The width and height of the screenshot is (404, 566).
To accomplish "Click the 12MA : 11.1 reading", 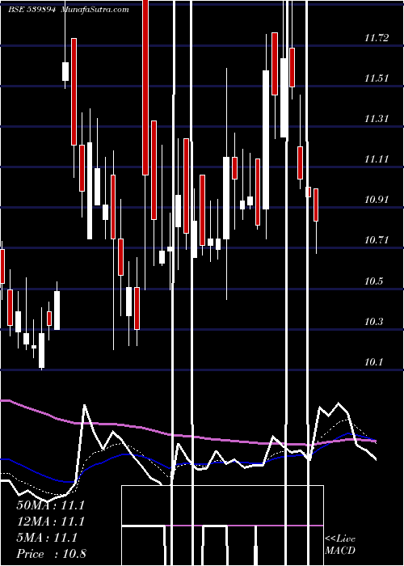I will pos(50,522).
